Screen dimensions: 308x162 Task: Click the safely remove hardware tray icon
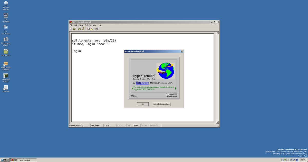click(x=288, y=160)
